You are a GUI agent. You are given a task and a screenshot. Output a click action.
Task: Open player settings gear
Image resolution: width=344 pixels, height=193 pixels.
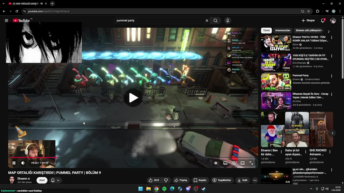pyautogui.click(x=234, y=163)
